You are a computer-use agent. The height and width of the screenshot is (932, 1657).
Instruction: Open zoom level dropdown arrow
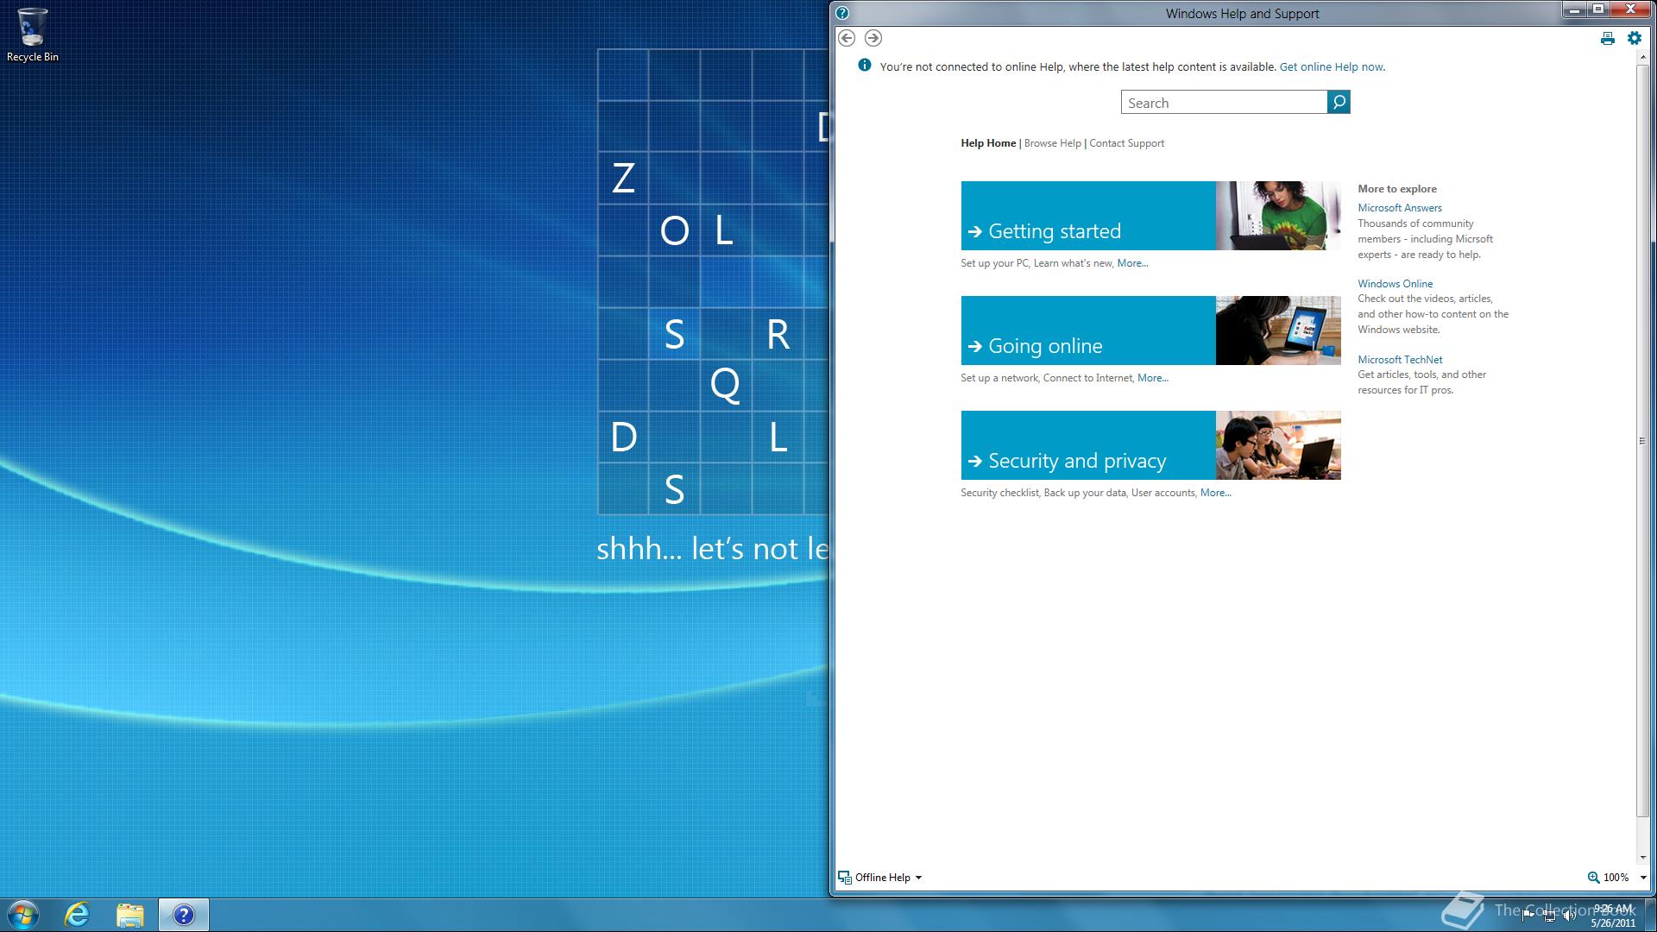point(1642,878)
